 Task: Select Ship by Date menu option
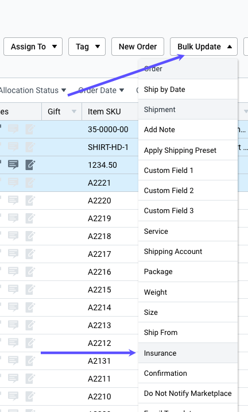(x=188, y=89)
